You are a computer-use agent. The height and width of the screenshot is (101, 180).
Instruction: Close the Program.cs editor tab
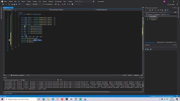pyautogui.click(x=12, y=8)
